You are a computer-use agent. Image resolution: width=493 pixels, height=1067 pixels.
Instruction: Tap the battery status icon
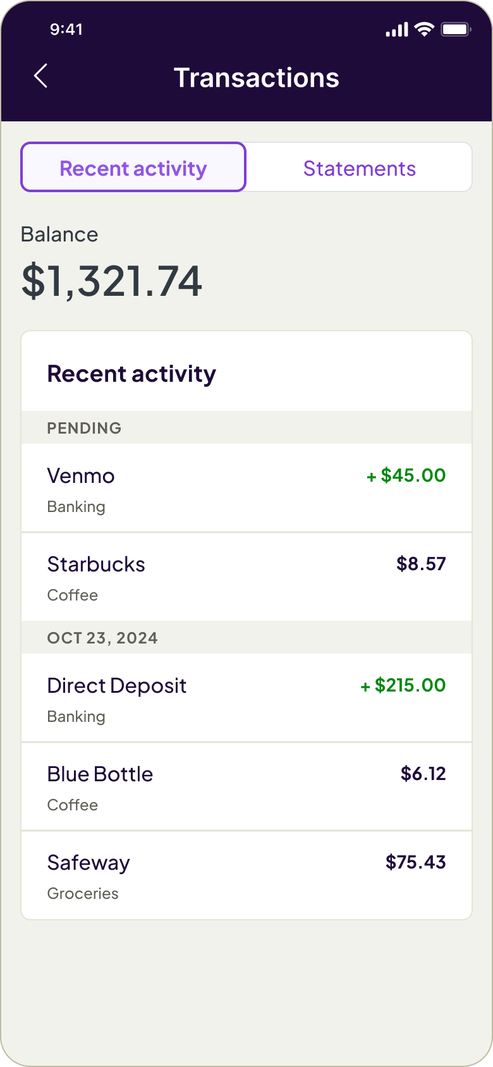456,29
